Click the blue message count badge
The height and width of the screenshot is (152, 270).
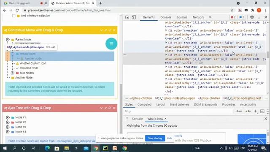point(242,17)
